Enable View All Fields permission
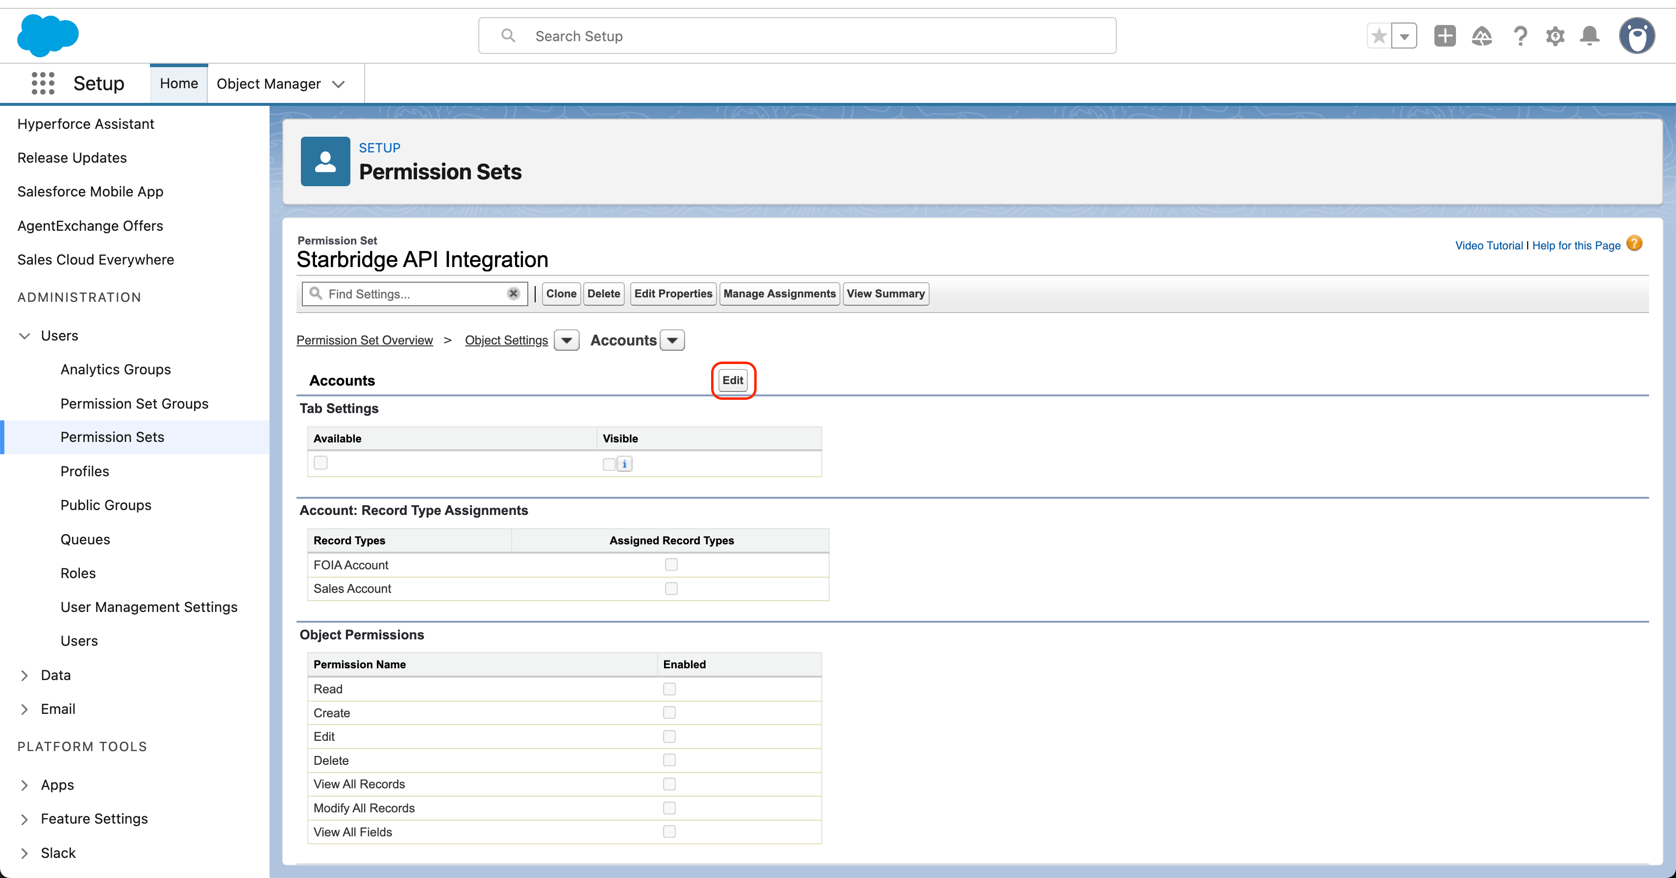Viewport: 1676px width, 878px height. (x=669, y=832)
